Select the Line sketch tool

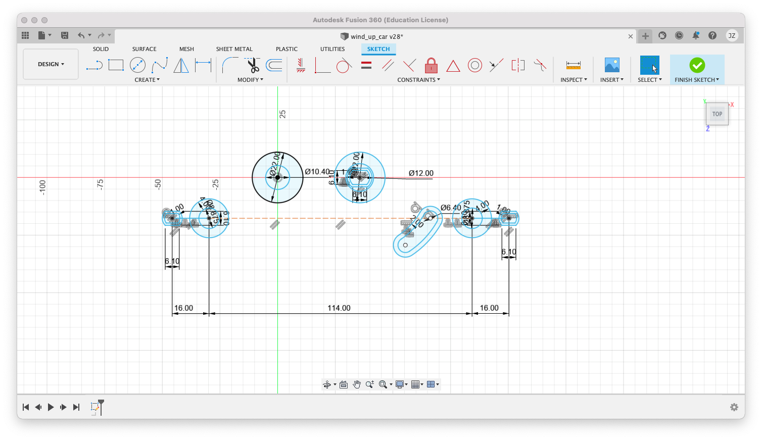[x=94, y=65]
